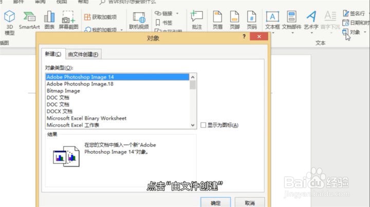Click the list scroll-up arrow
Screen dimensions: 370x207
(193, 77)
